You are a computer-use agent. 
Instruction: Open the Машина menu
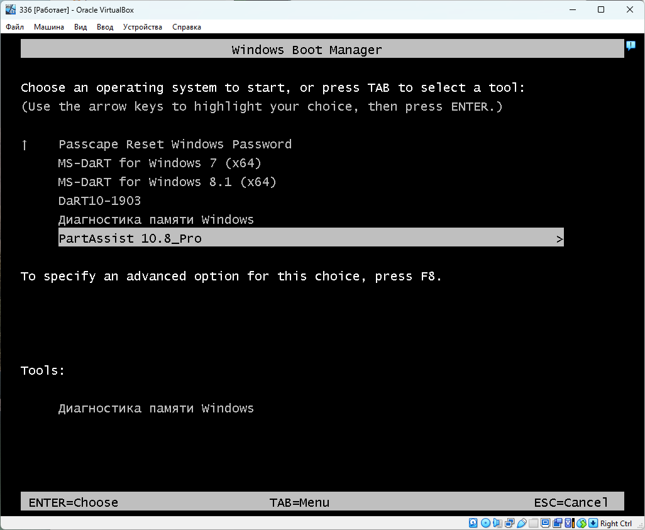[x=49, y=27]
